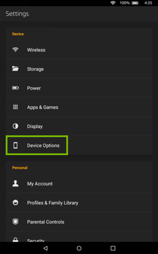Tap the Recent apps square button
Image resolution: width=158 pixels, height=254 pixels.
[113, 248]
